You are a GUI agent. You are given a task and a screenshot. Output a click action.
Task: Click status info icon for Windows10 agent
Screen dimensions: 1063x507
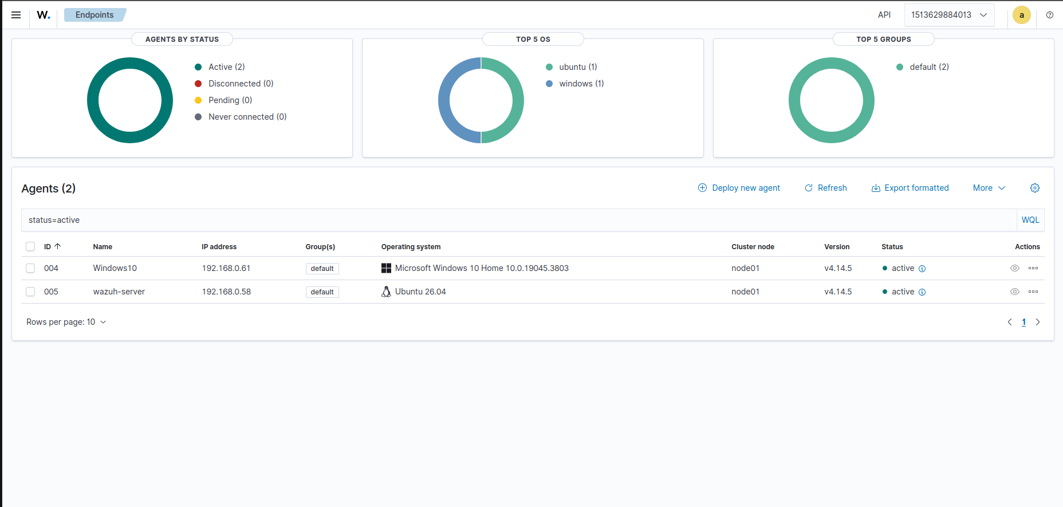click(922, 269)
